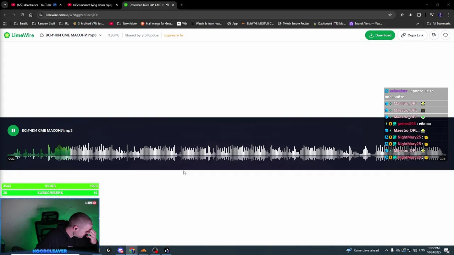This screenshot has height=255, width=454.
Task: Open a new browser tab
Action: (x=182, y=5)
